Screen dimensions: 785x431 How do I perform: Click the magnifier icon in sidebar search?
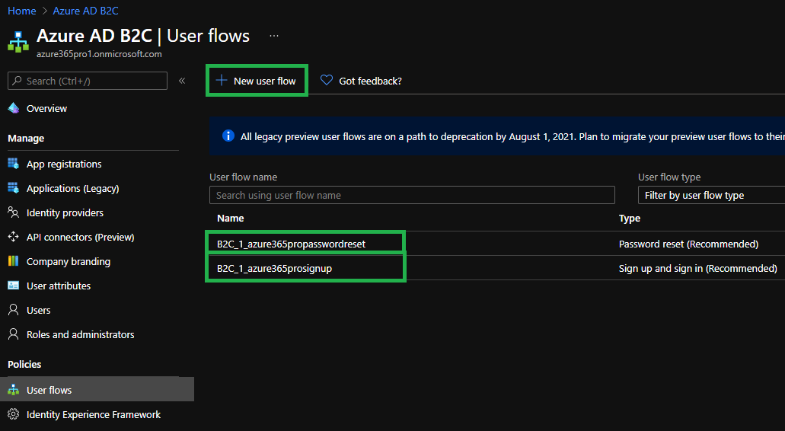tap(17, 81)
